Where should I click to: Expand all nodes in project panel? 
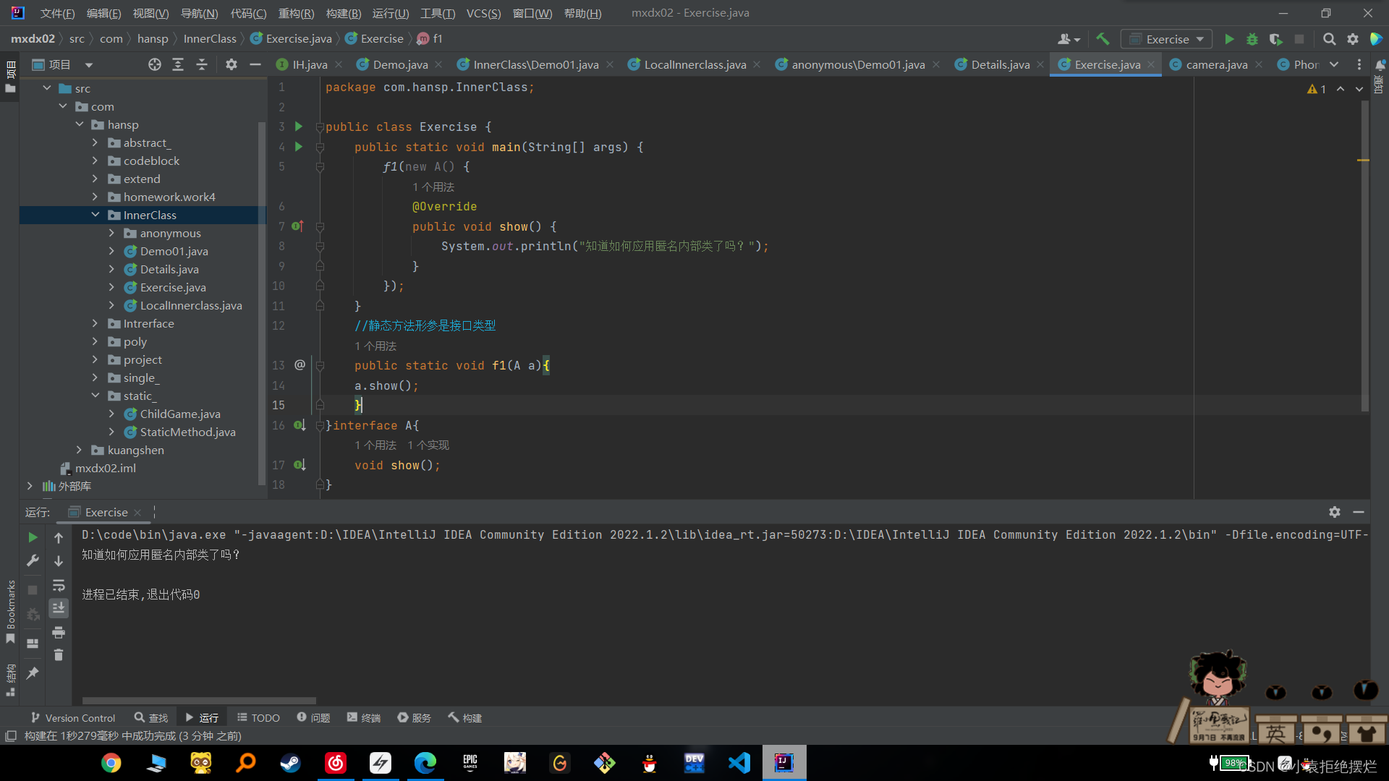click(178, 64)
